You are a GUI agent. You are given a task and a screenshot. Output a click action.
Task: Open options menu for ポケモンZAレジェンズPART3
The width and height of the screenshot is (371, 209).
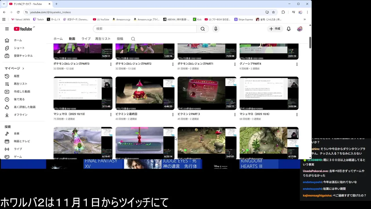(x=111, y=64)
